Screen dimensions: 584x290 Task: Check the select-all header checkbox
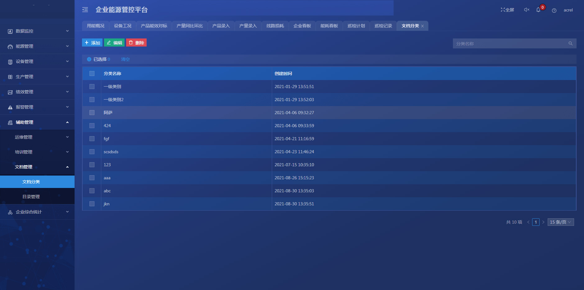point(92,74)
